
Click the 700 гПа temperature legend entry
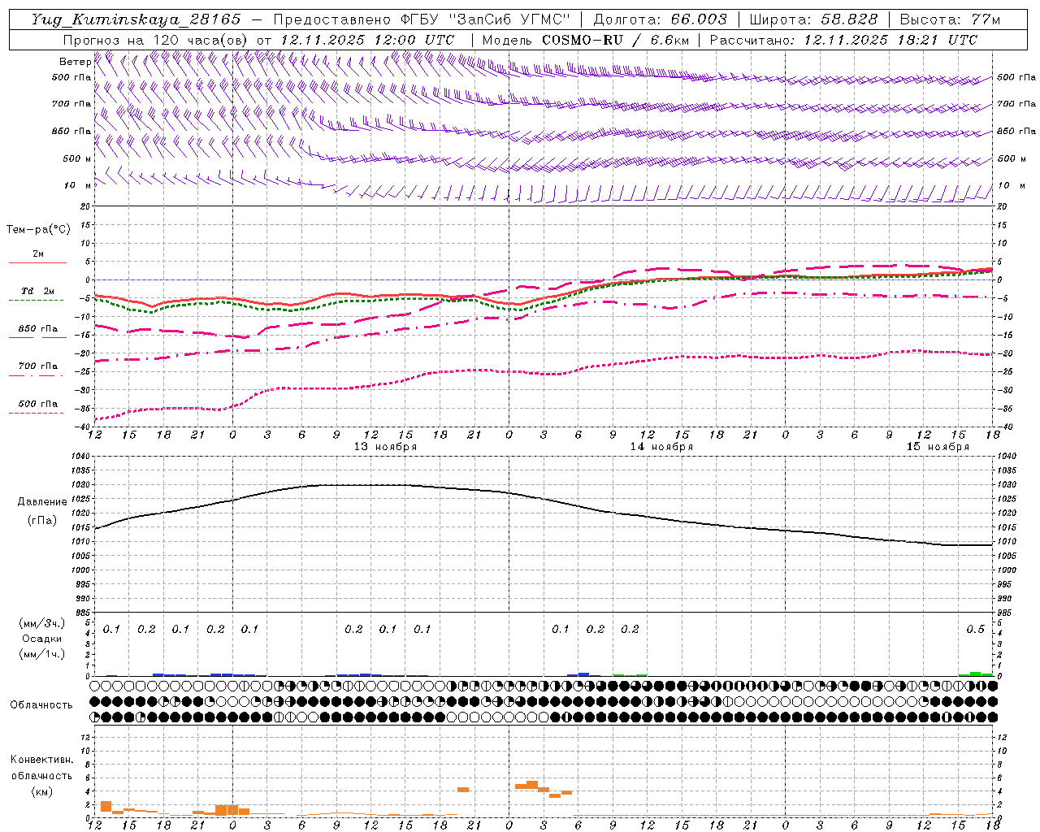click(x=38, y=366)
